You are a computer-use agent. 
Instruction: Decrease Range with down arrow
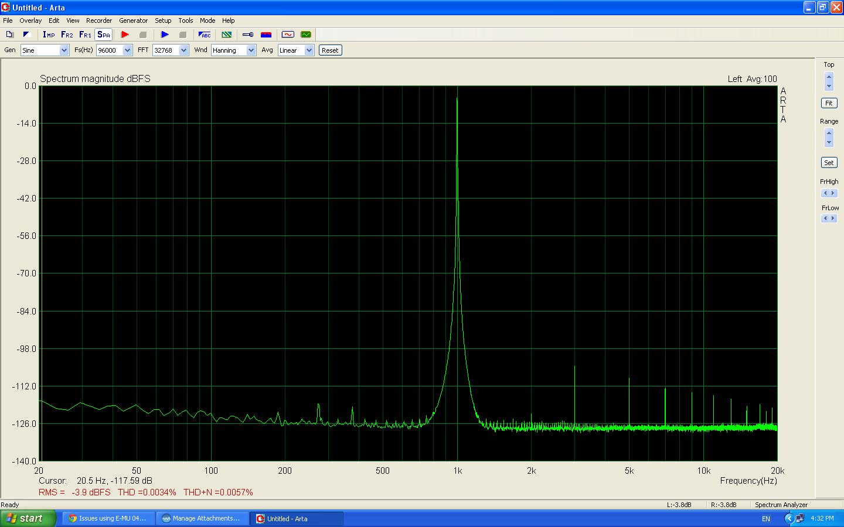(x=829, y=142)
